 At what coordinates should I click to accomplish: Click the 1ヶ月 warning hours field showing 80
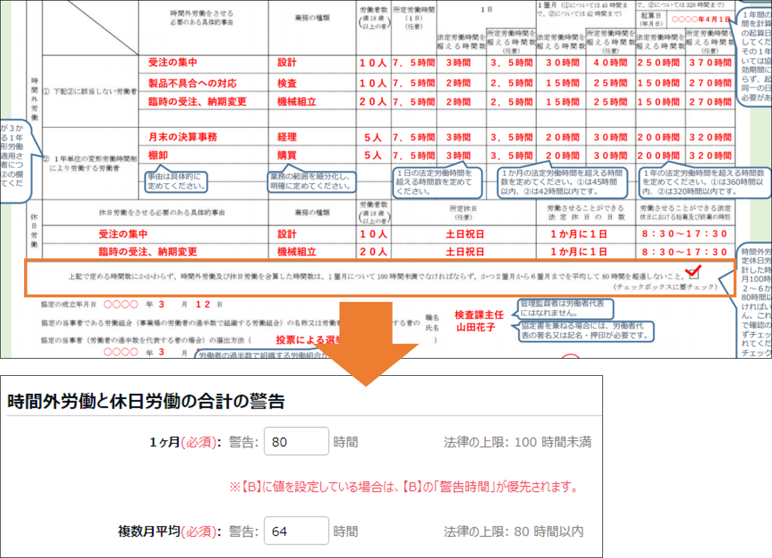296,442
